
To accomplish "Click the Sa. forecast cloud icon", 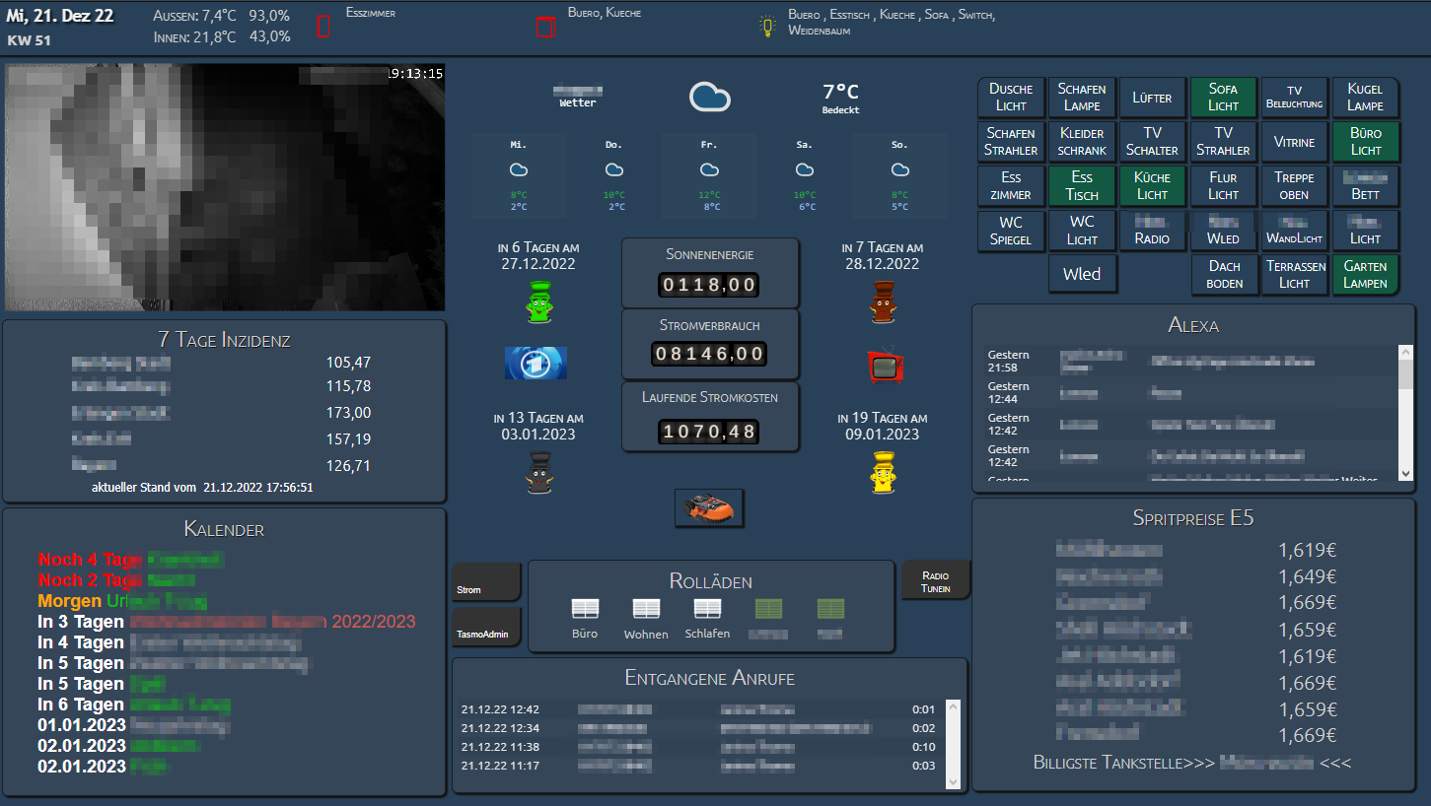I will pyautogui.click(x=805, y=170).
